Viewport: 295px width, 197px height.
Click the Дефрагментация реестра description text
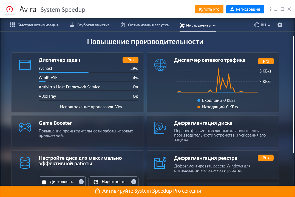point(212,168)
